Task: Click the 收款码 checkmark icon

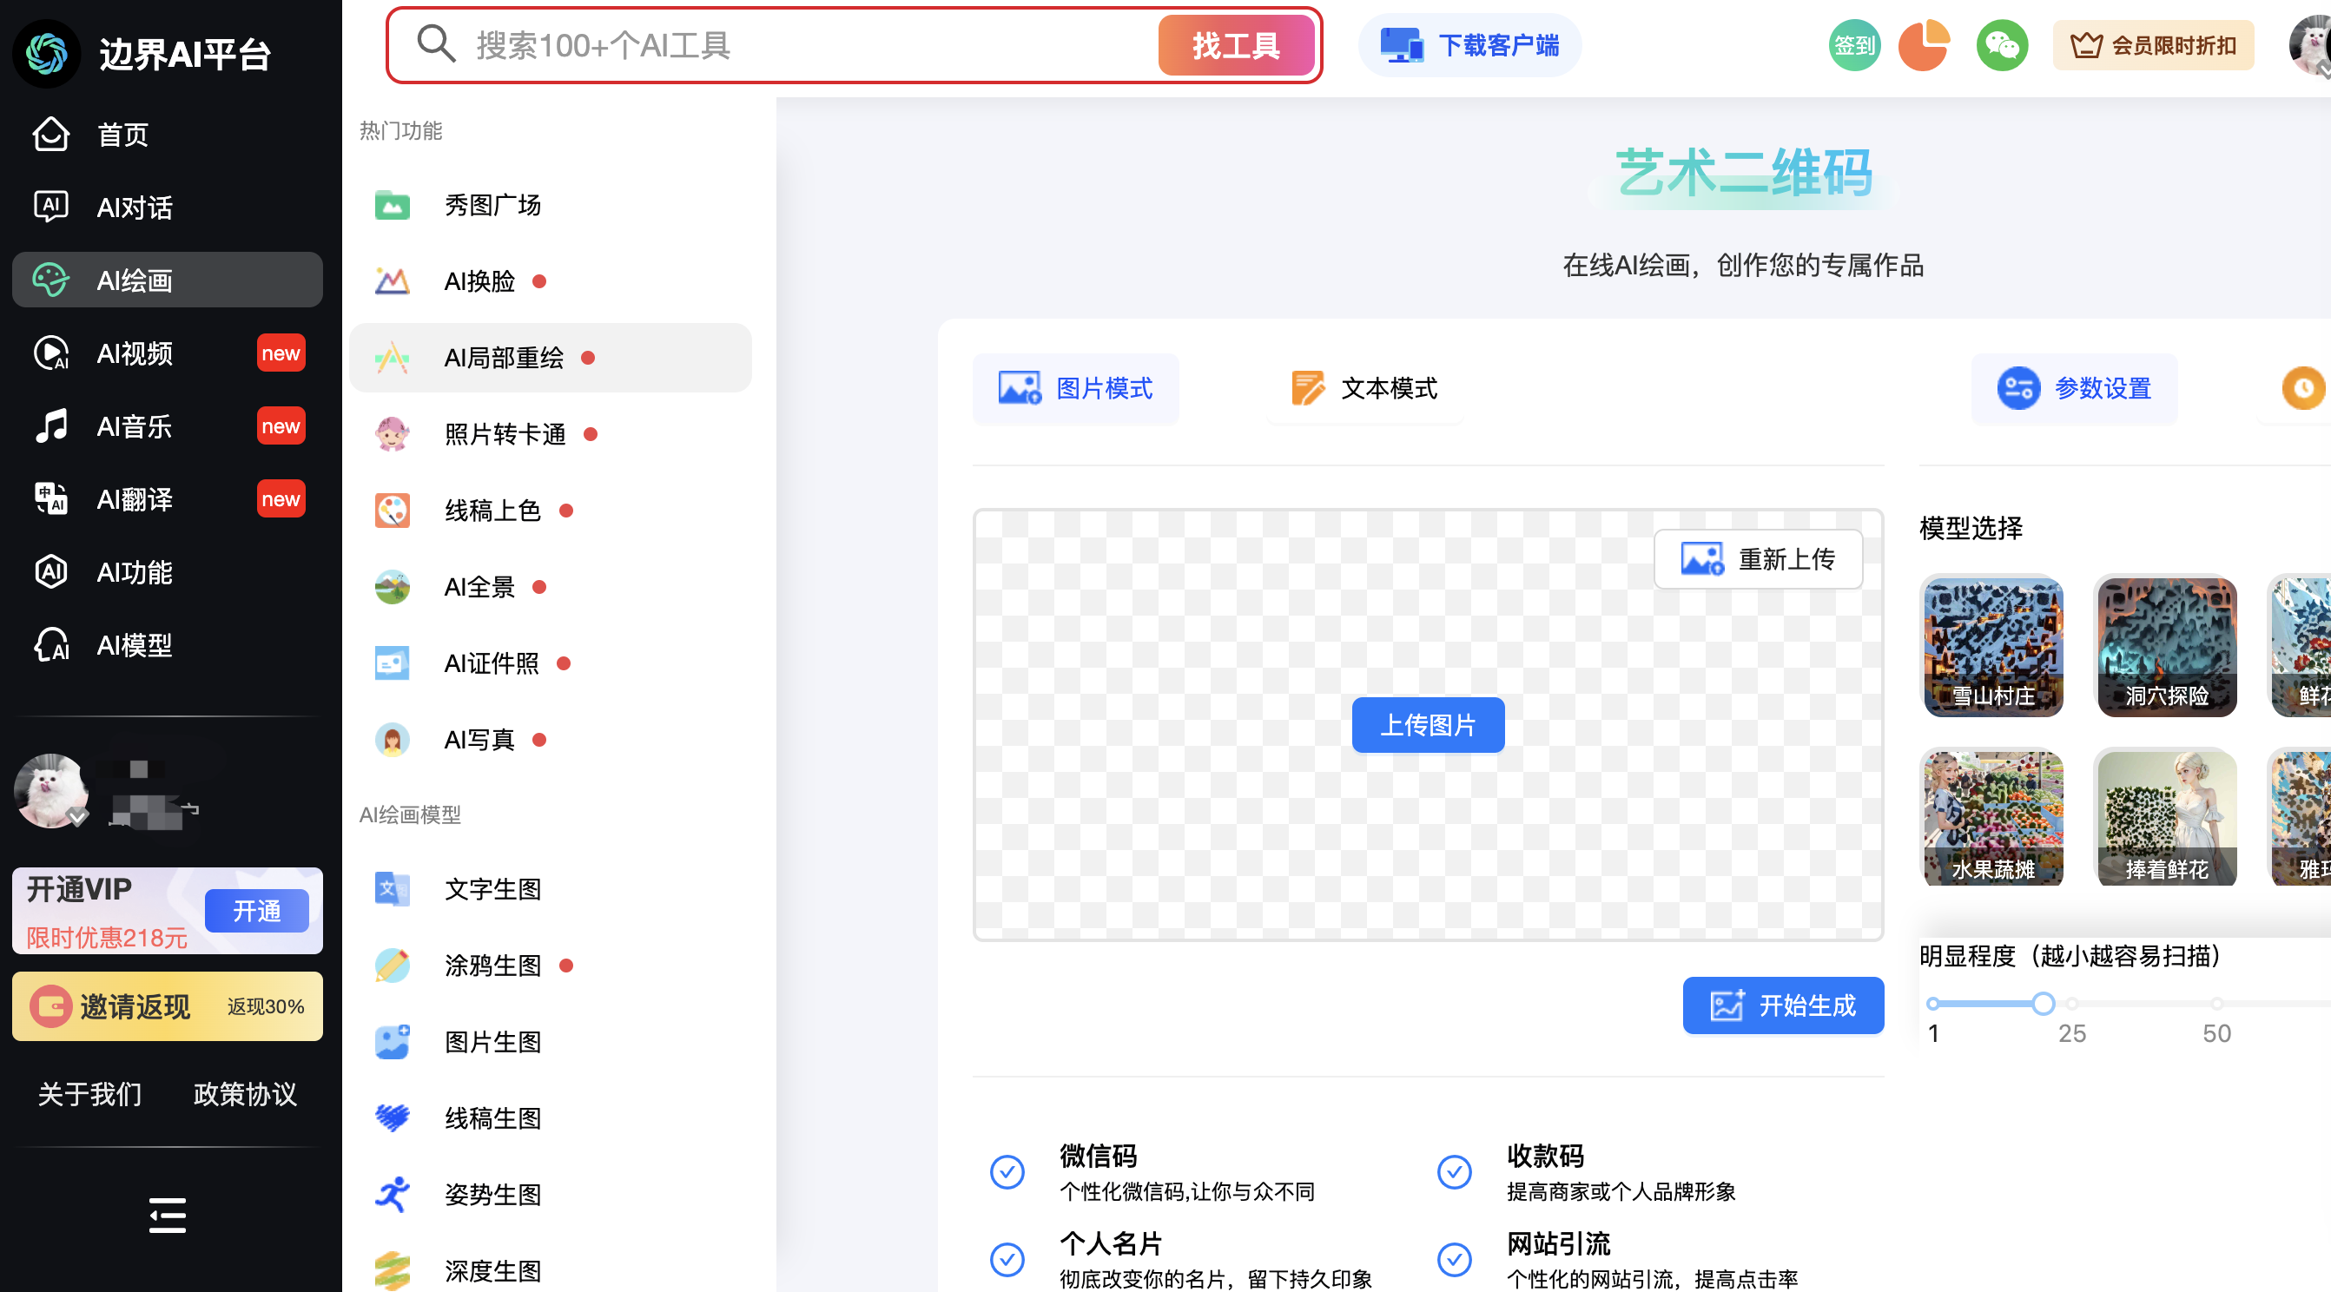Action: tap(1454, 1171)
